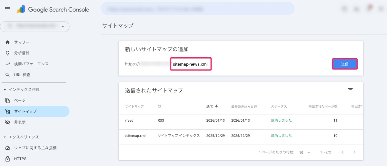
Task: Click discovered pages count 10
Action: [335, 136]
